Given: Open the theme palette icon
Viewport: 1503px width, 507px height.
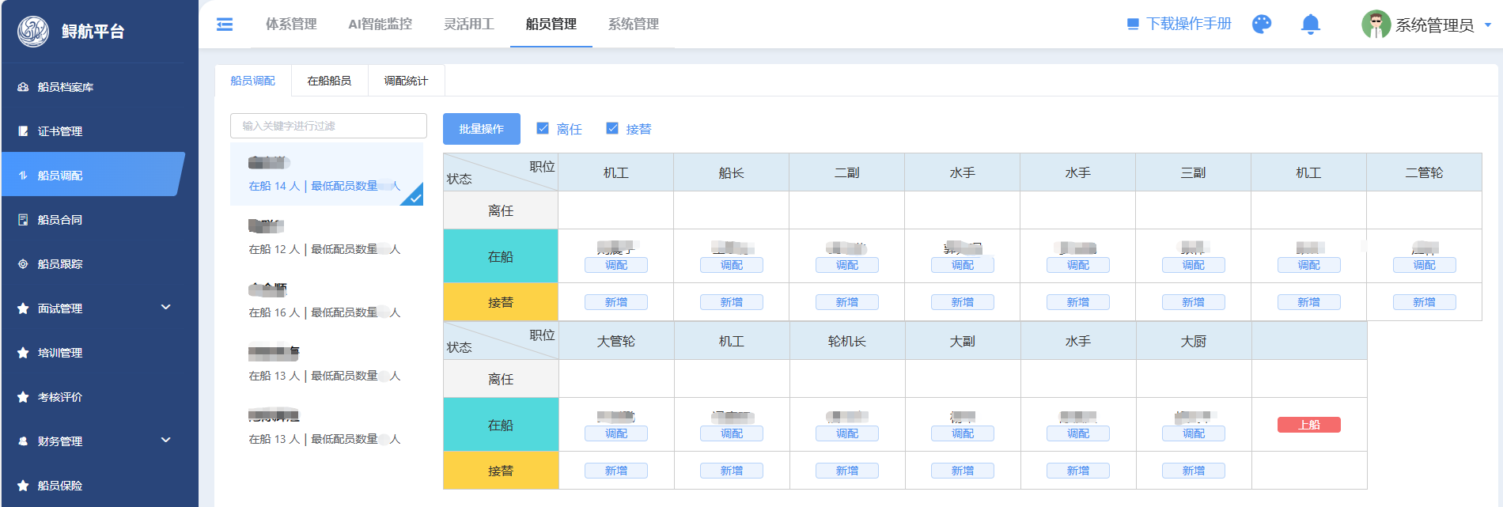Looking at the screenshot, I should 1262,25.
